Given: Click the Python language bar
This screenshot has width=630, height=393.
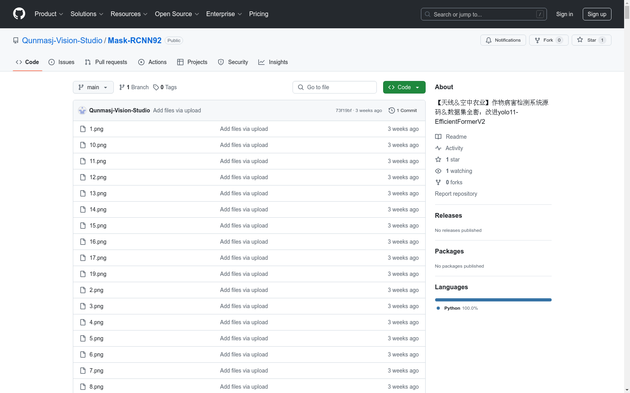Looking at the screenshot, I should [x=493, y=300].
